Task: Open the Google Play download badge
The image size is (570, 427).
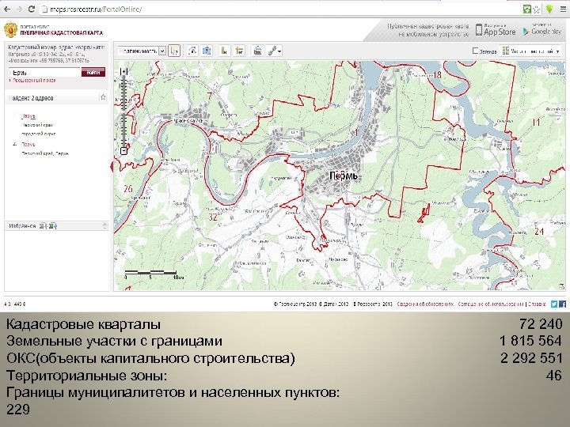Action: coord(541,30)
